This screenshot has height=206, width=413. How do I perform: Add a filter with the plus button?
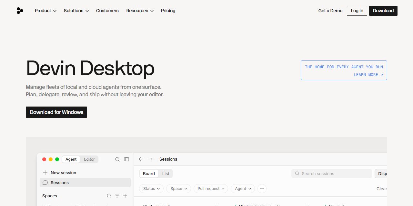tap(262, 189)
